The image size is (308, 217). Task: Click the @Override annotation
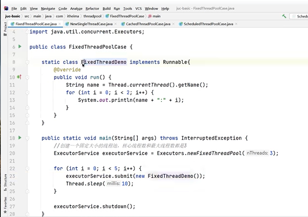[x=67, y=70]
